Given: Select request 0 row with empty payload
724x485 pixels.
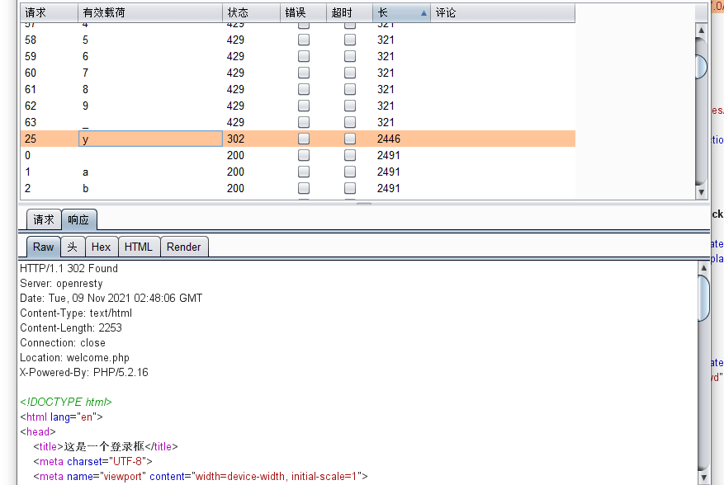Looking at the screenshot, I should (x=298, y=155).
